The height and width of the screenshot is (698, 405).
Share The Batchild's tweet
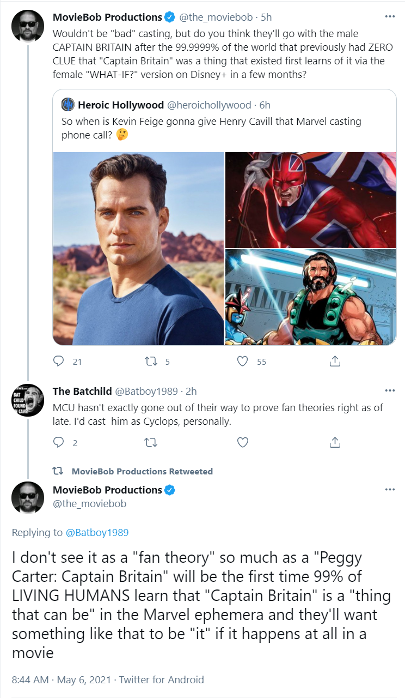point(335,442)
